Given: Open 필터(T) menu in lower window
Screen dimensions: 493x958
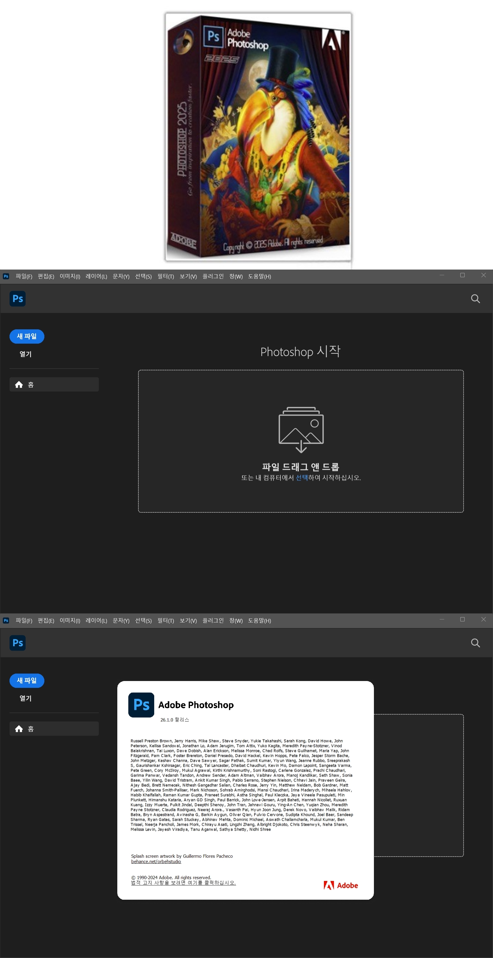Looking at the screenshot, I should 166,620.
